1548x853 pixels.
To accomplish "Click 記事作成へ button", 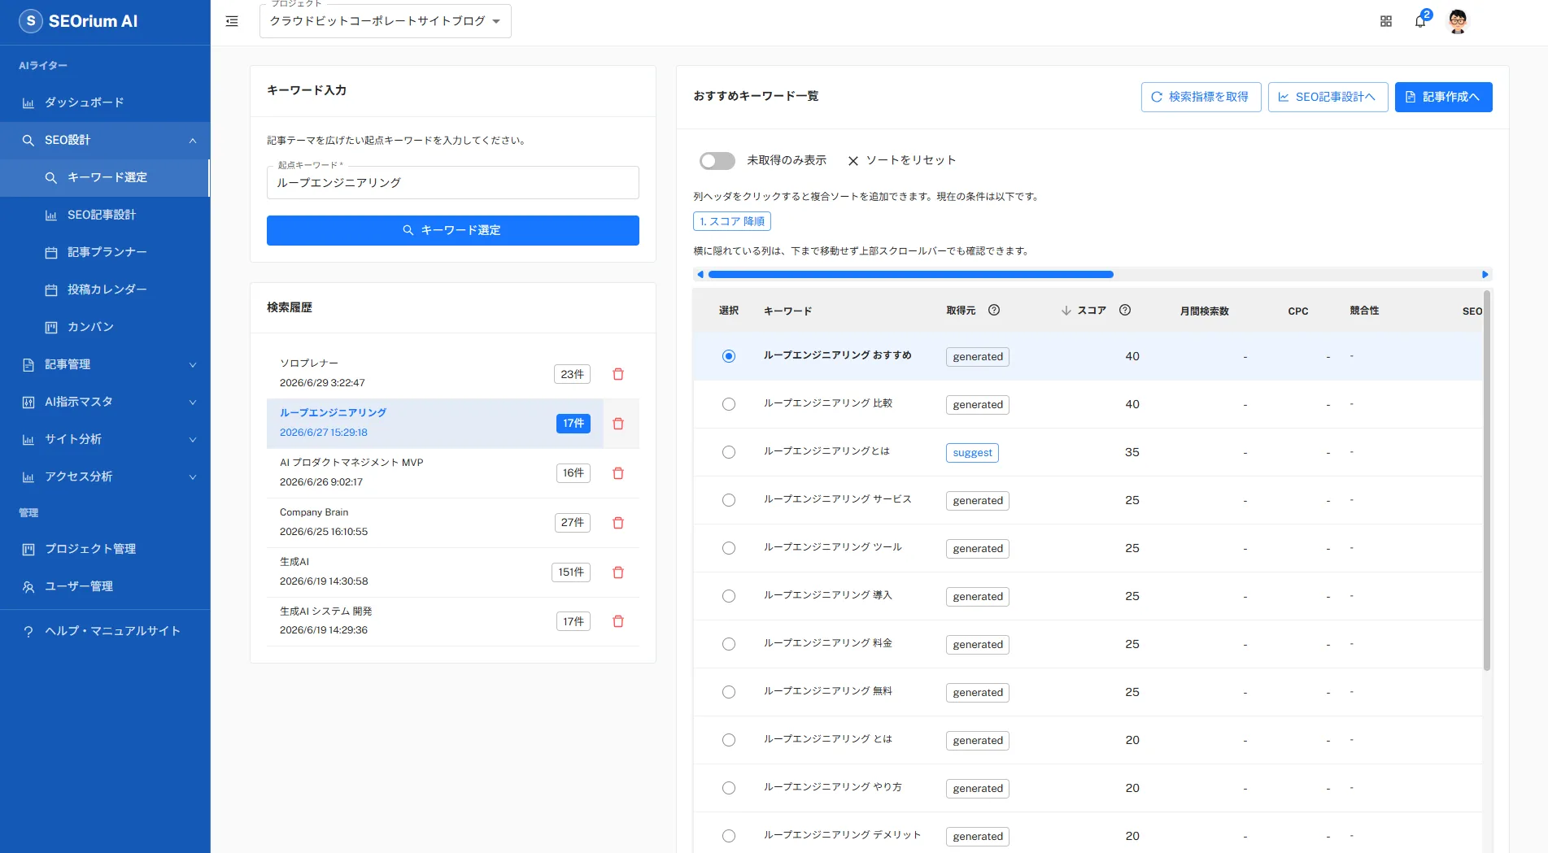I will [1443, 97].
